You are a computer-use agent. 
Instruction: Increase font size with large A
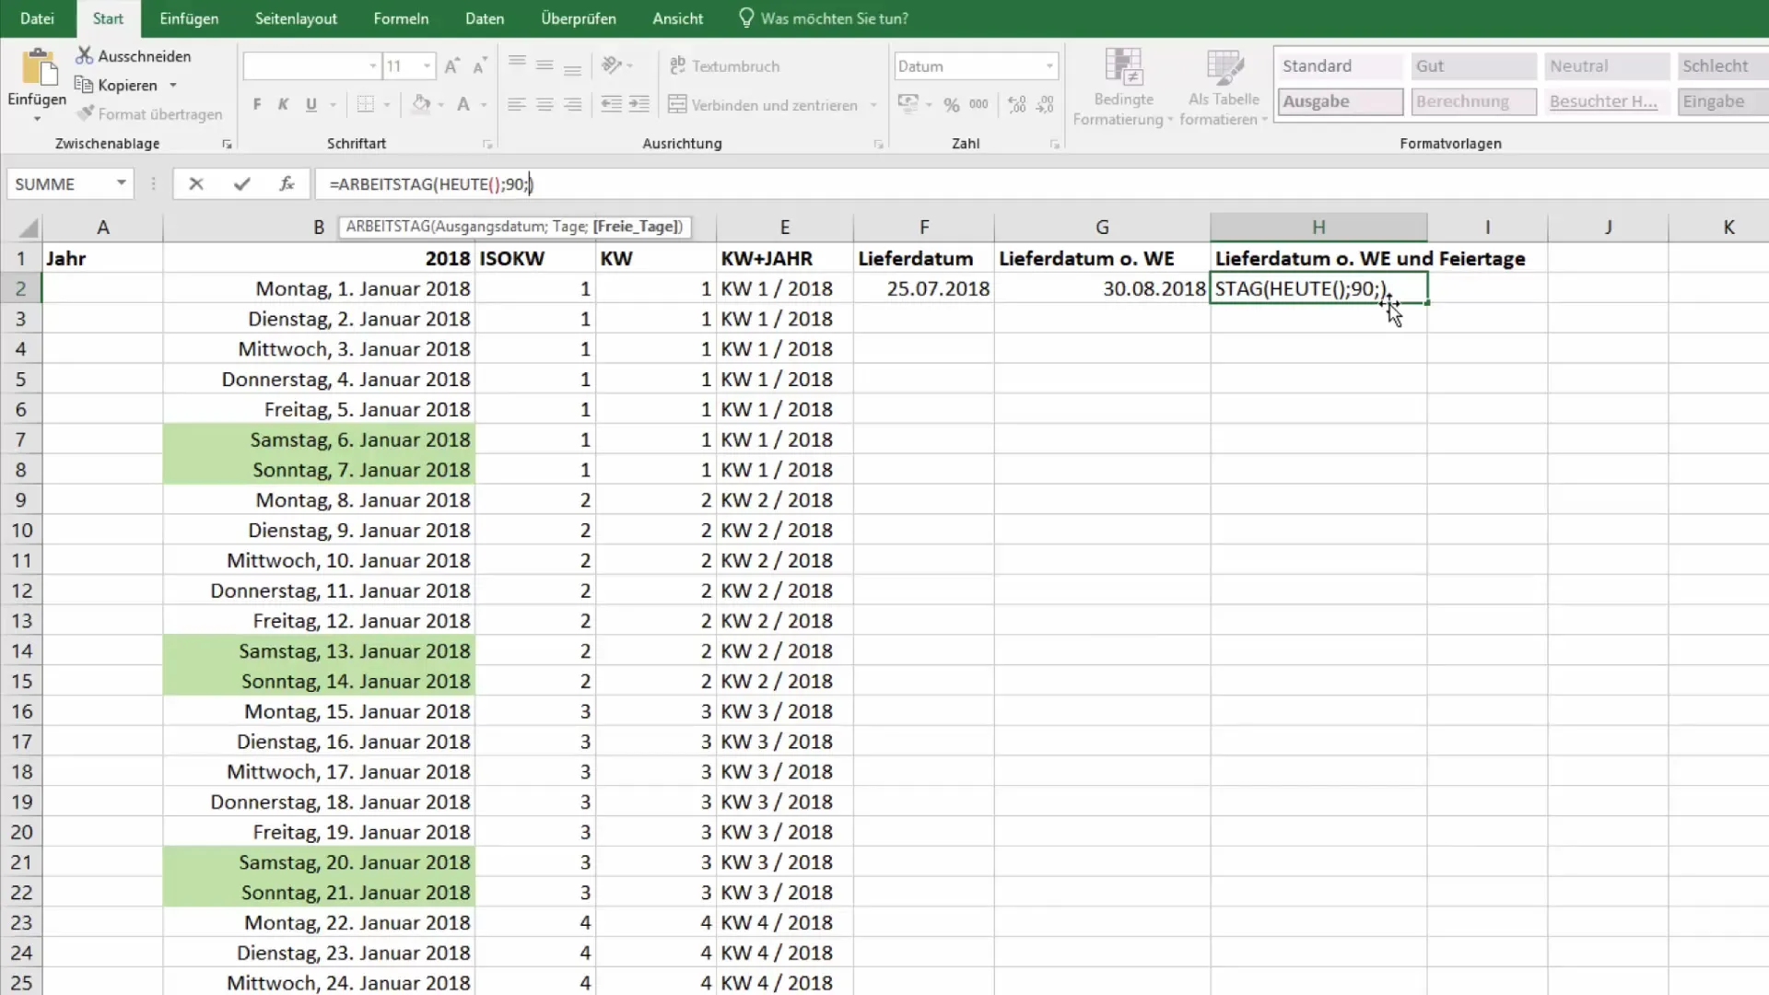click(x=451, y=66)
